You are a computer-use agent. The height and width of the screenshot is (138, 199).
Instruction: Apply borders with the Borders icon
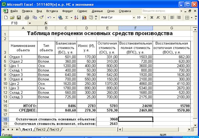tap(187, 18)
